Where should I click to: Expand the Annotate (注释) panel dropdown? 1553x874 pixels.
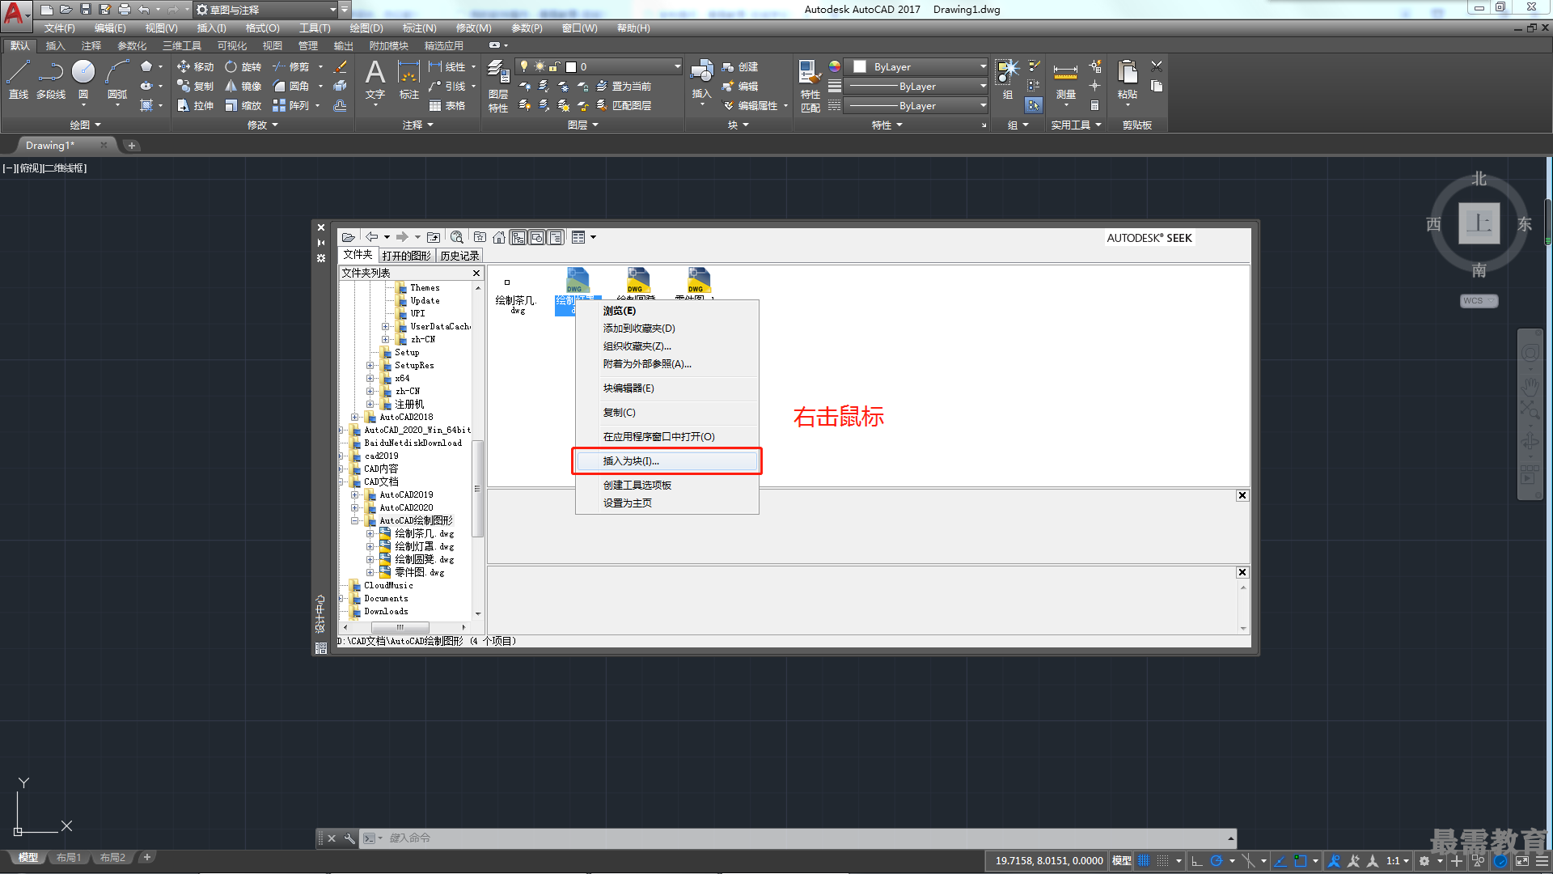[417, 125]
